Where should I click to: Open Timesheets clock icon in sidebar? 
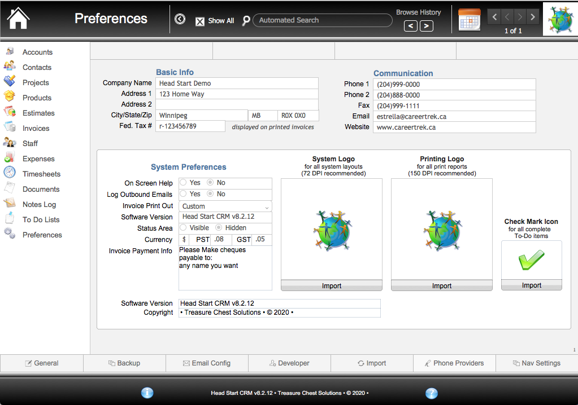[10, 173]
